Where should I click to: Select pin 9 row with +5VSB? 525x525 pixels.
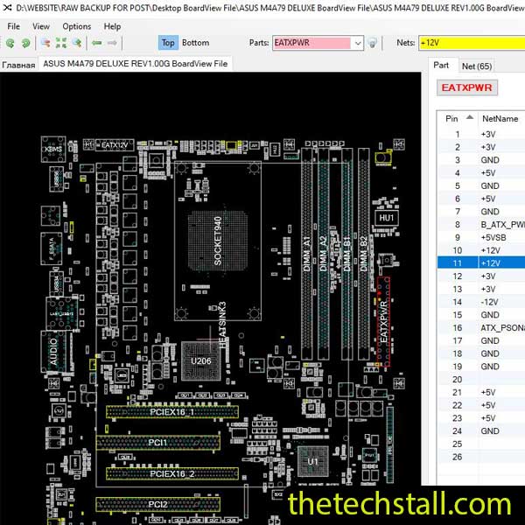click(x=481, y=237)
